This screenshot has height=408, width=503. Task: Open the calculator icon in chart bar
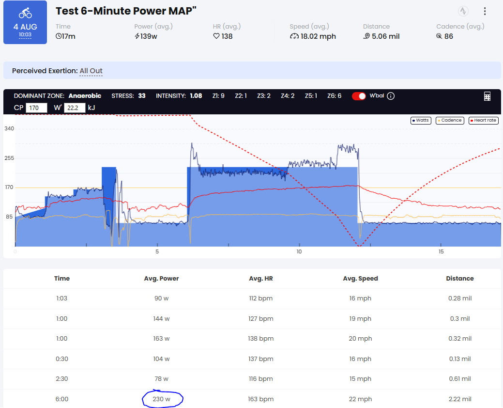pyautogui.click(x=487, y=96)
